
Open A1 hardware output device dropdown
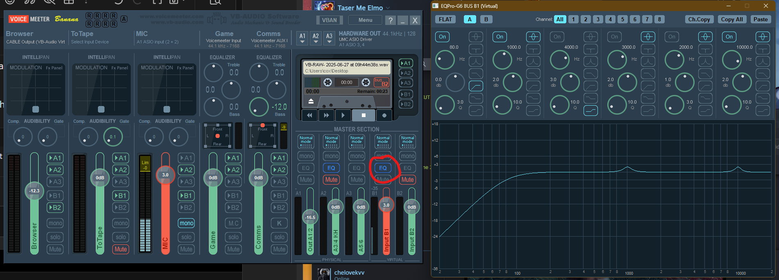click(x=302, y=38)
